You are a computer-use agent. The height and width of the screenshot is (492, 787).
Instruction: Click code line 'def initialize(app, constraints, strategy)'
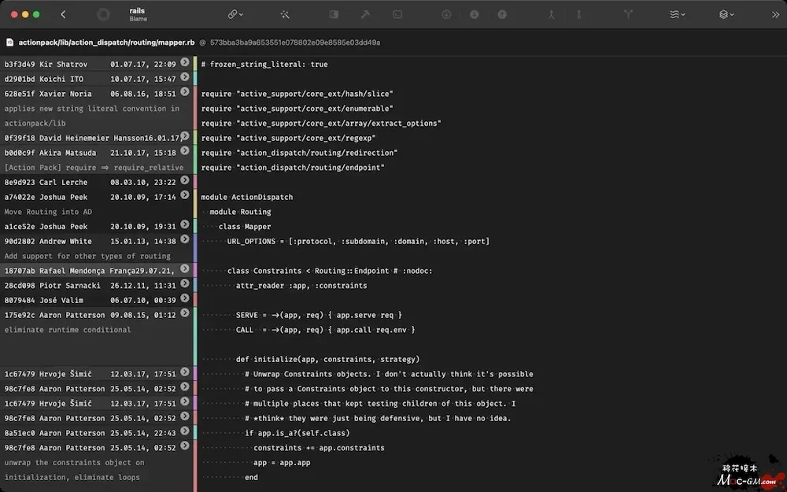pos(327,360)
